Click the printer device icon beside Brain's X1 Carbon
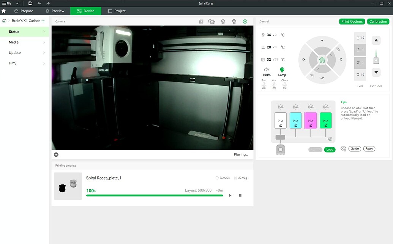Screen dimensions: 393x244 pyautogui.click(x=4, y=21)
